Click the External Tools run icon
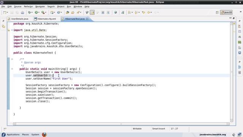This screenshot has height=137, width=243. [43, 13]
